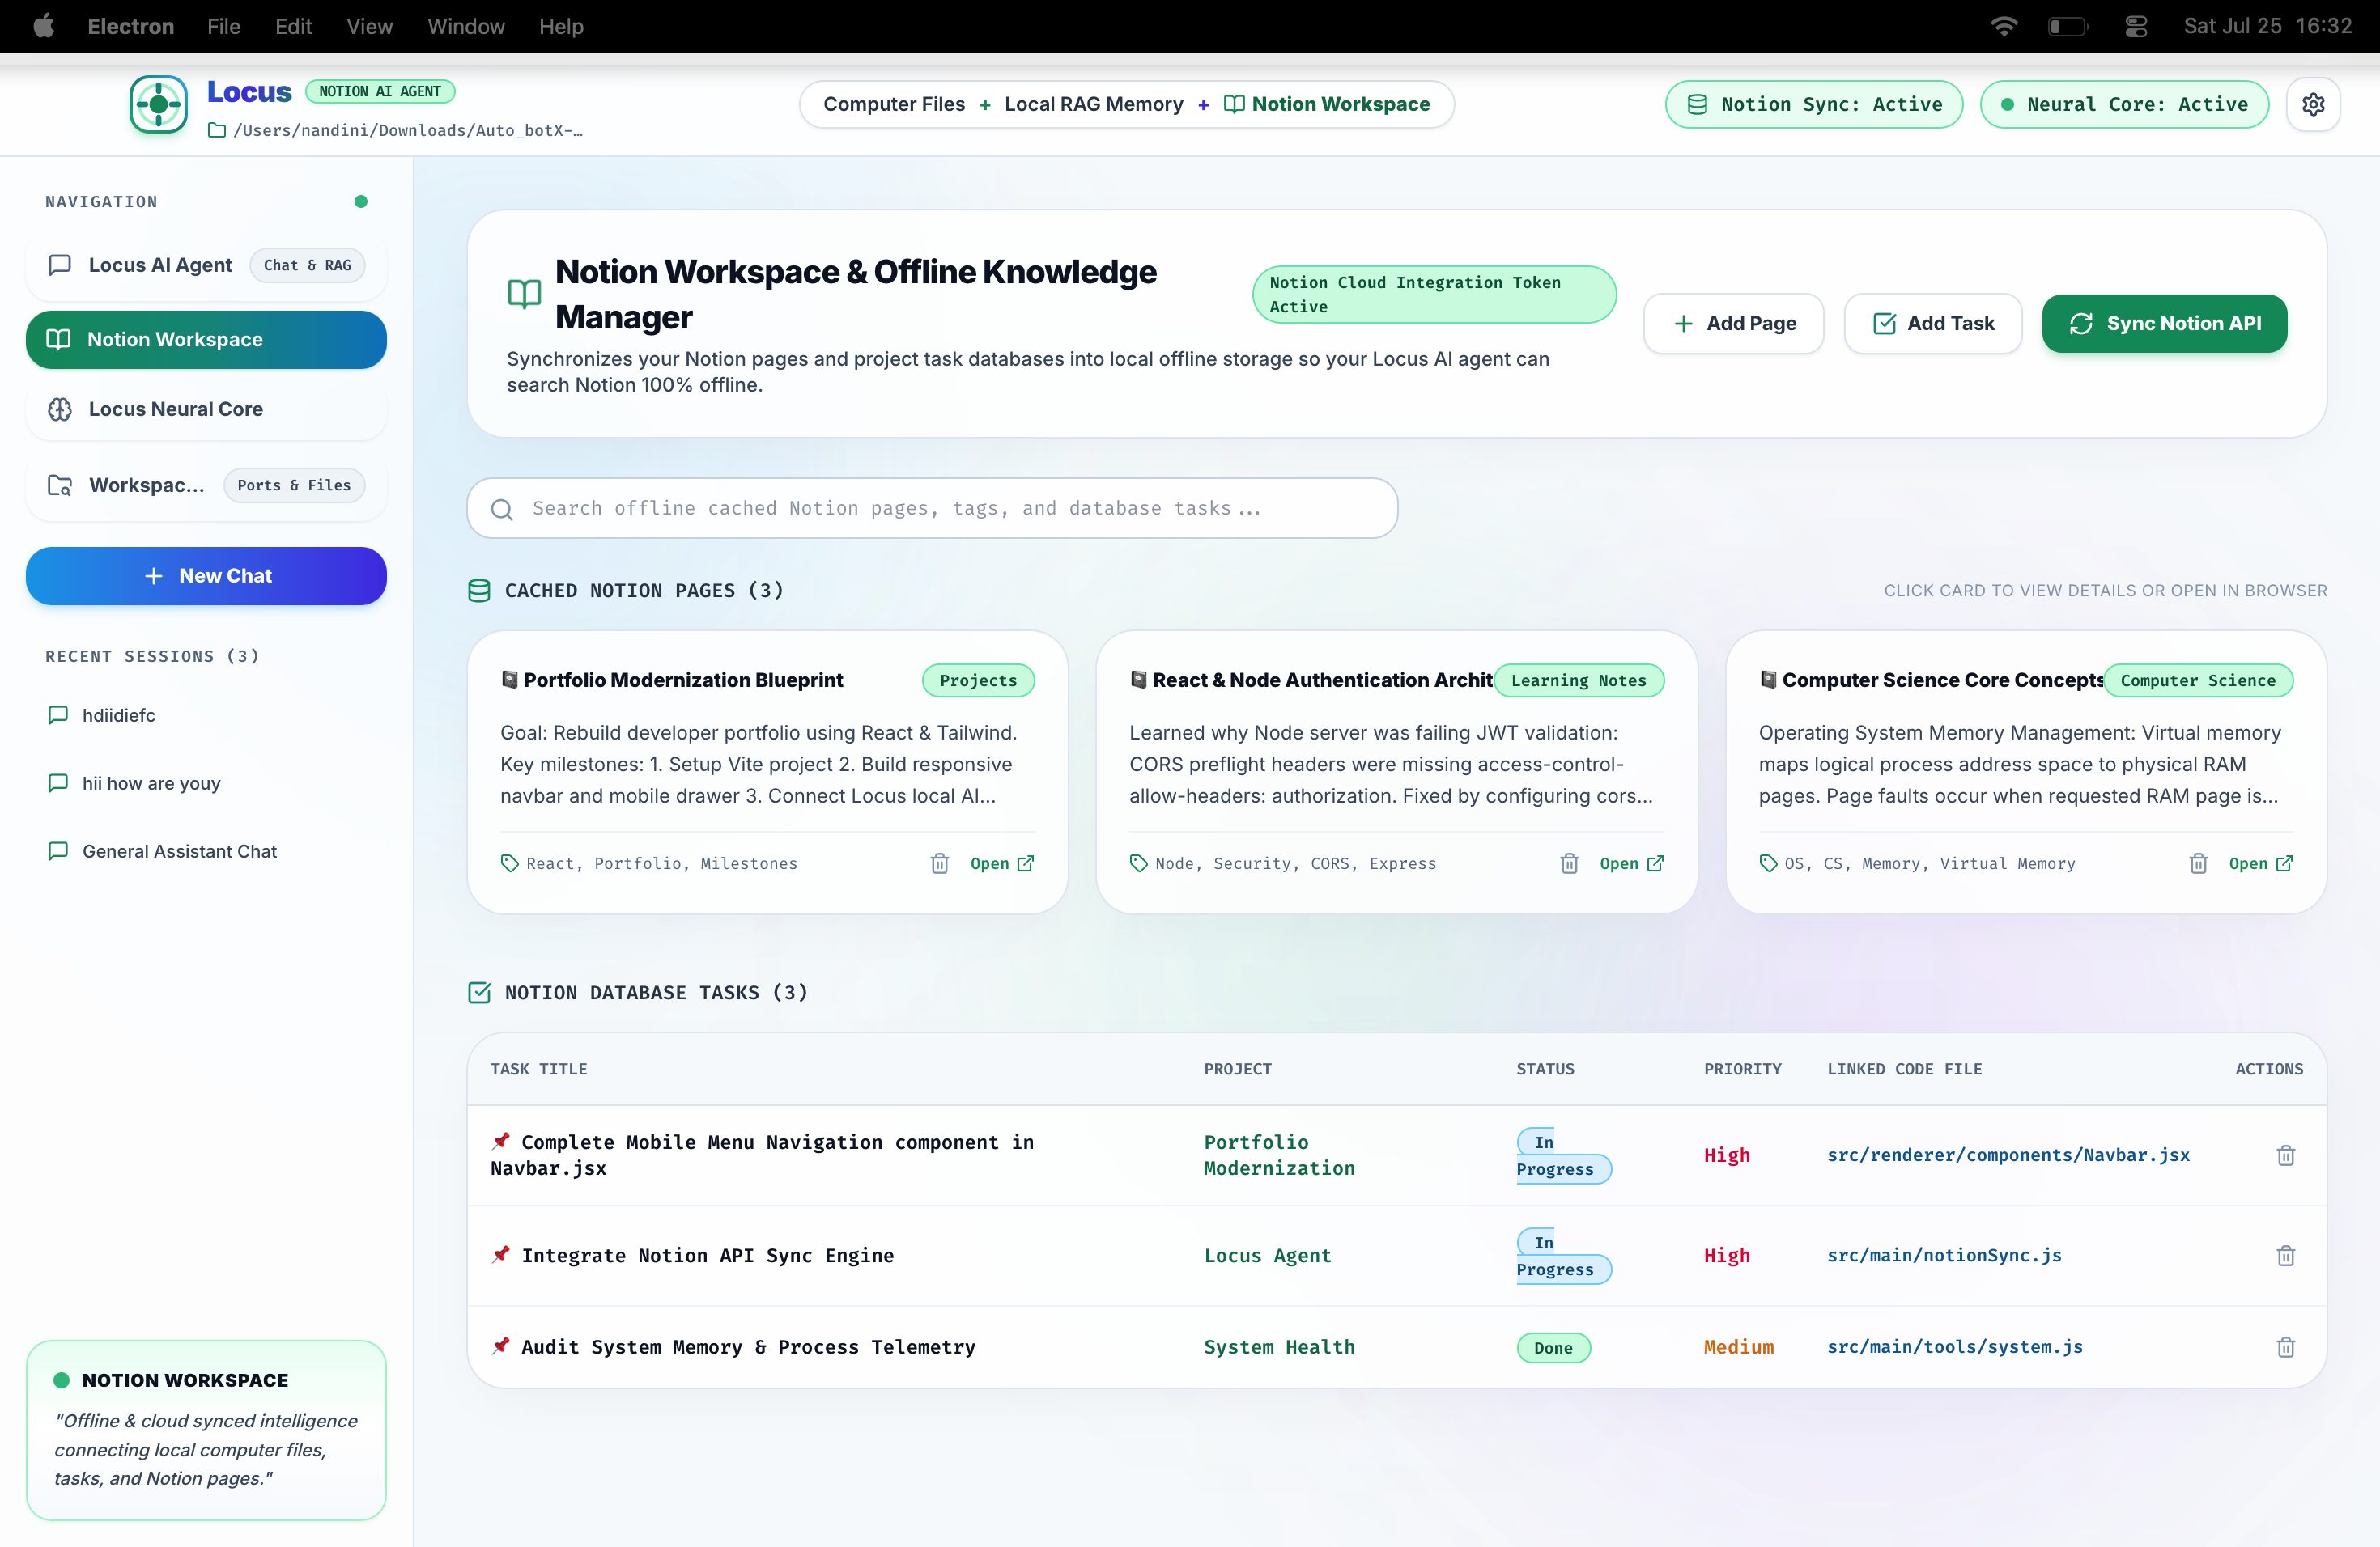Open the src/renderer/components/Navbar.jsx file link

[x=2008, y=1155]
